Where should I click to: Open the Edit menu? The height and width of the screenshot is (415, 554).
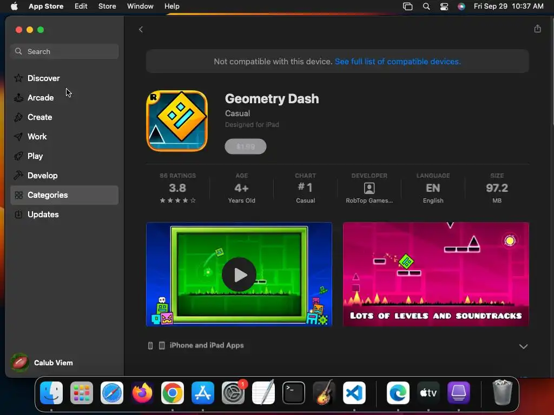81,6
